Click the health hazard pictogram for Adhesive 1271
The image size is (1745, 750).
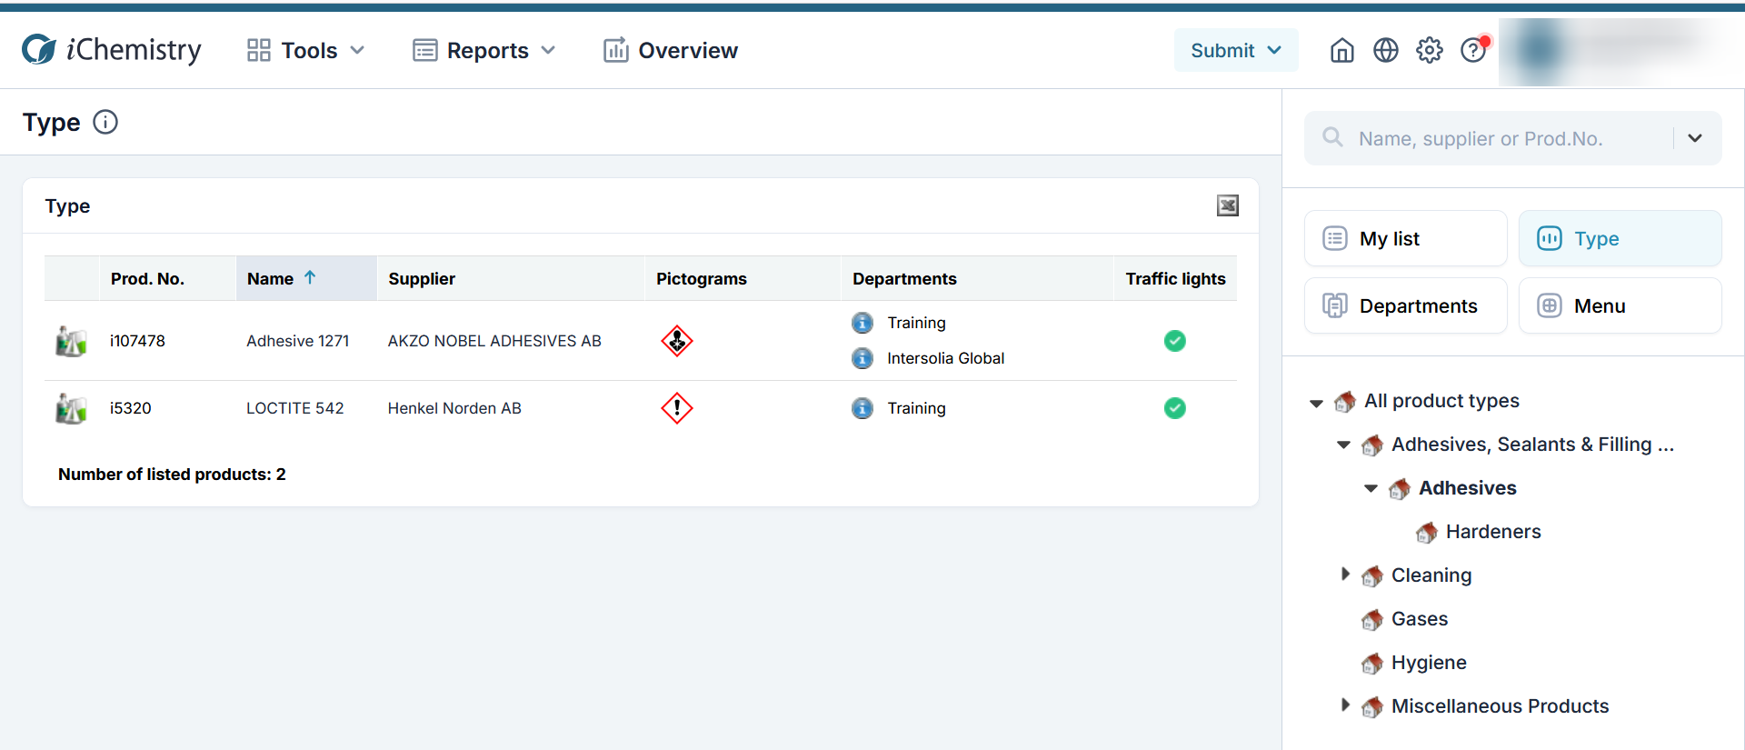[x=677, y=341]
